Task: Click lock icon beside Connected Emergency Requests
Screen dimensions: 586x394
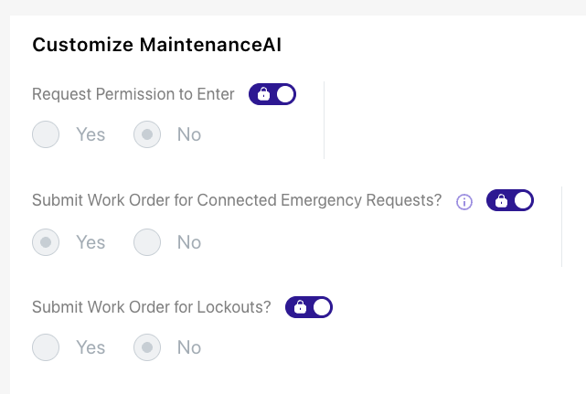Action: (501, 200)
